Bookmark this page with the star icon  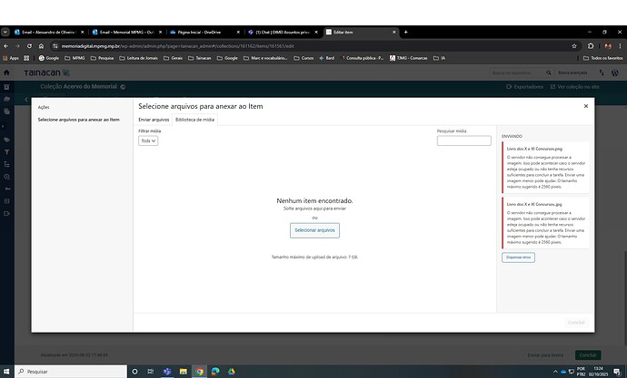point(574,46)
